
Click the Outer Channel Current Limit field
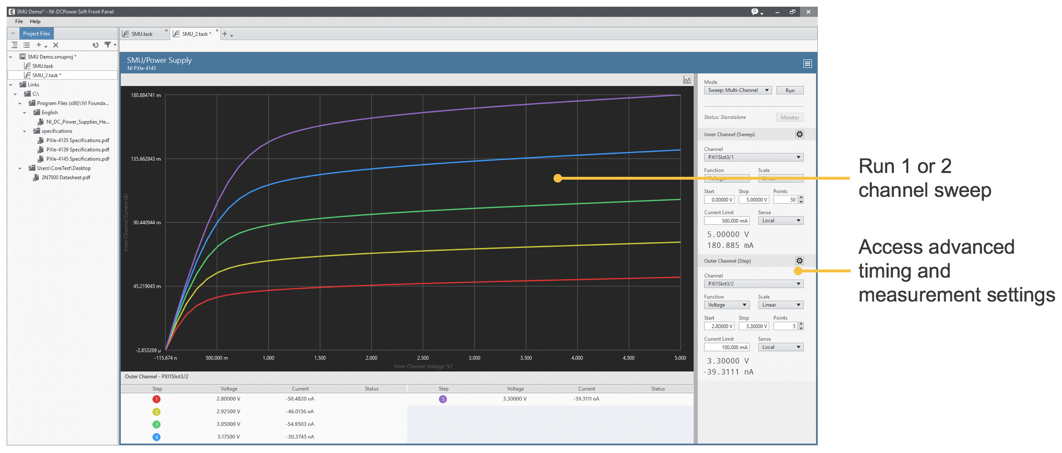(x=726, y=347)
